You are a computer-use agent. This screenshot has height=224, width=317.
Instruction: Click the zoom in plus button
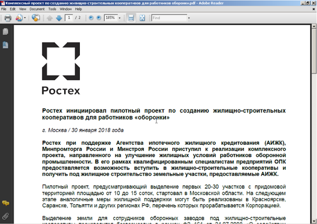[x=99, y=18]
